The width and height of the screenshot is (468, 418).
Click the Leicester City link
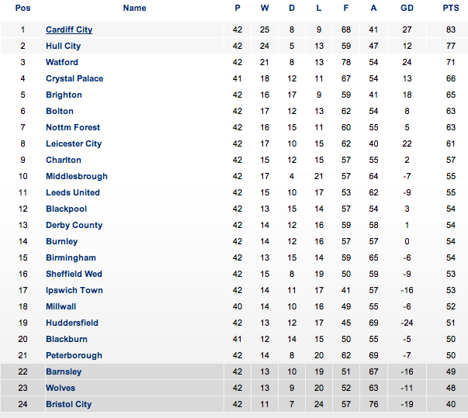coord(74,143)
